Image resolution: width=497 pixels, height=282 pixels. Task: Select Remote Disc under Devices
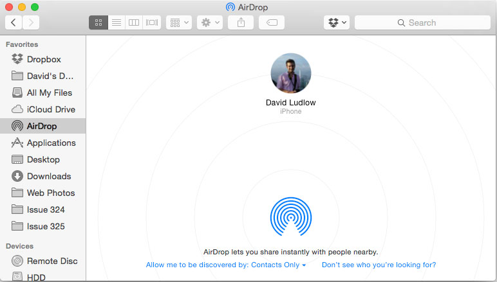[x=42, y=261]
